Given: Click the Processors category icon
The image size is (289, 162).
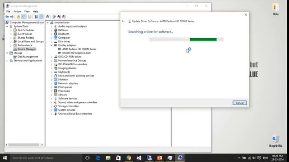Looking at the screenshot, I should click(56, 91).
